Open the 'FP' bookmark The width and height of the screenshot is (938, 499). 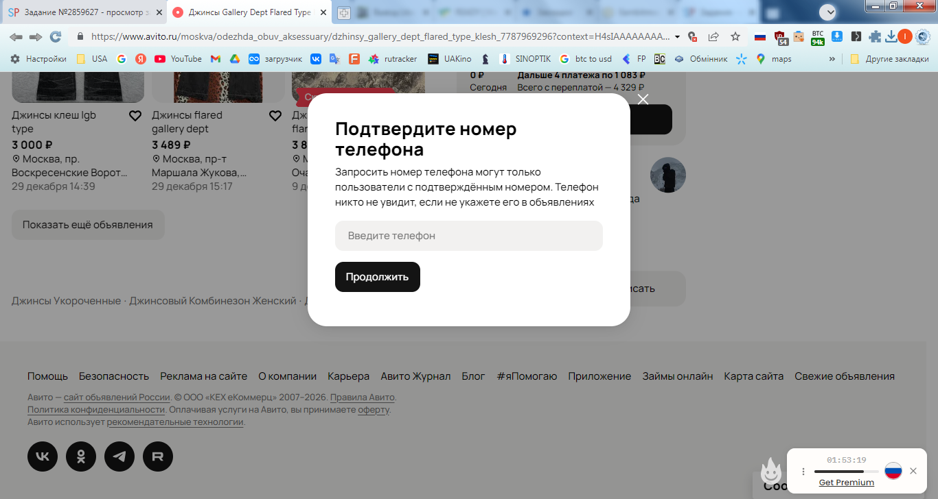pos(634,59)
